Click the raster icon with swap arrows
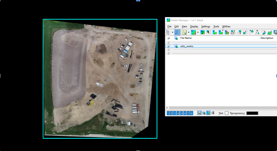Screen dimensions: 277x151 [x=233, y=32]
